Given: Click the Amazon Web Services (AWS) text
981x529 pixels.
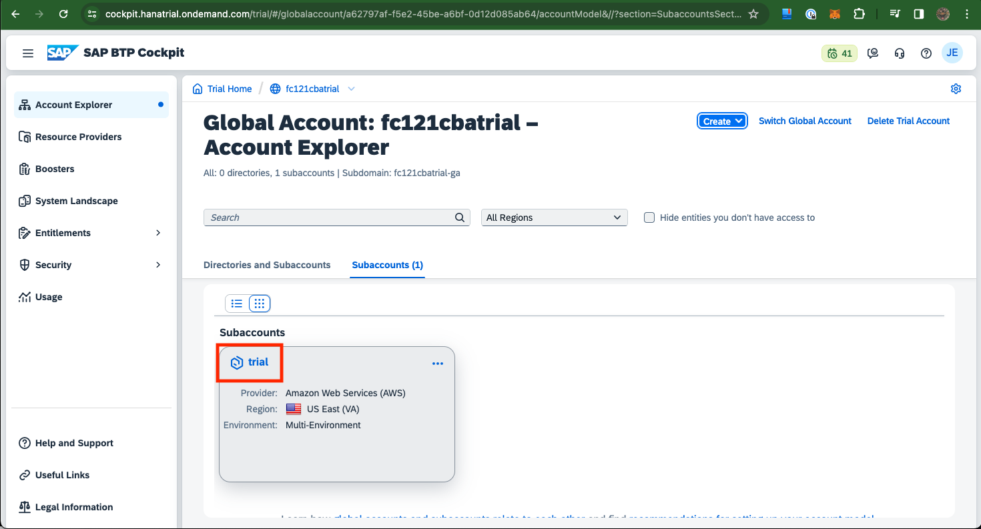Looking at the screenshot, I should (x=345, y=393).
